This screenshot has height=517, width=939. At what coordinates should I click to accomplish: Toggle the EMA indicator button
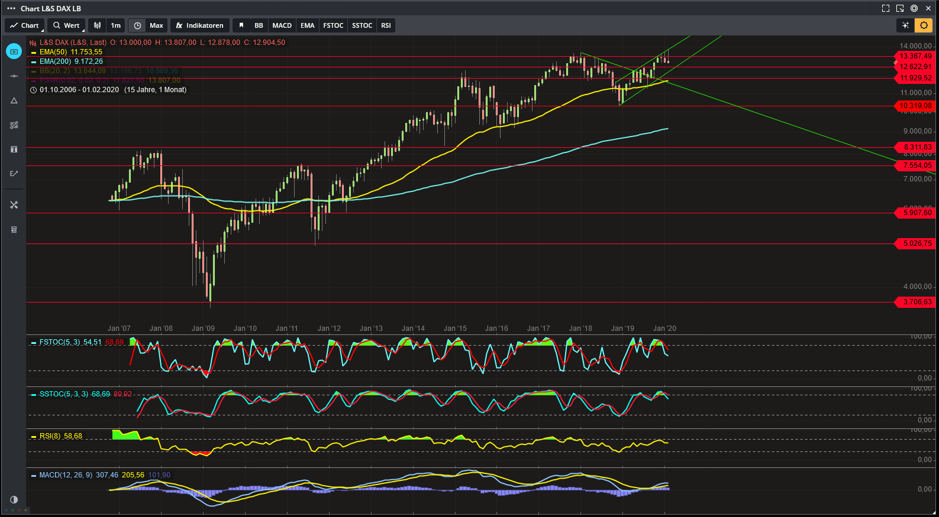(x=308, y=25)
